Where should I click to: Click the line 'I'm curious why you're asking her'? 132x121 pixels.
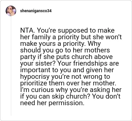pyautogui.click(x=71, y=90)
